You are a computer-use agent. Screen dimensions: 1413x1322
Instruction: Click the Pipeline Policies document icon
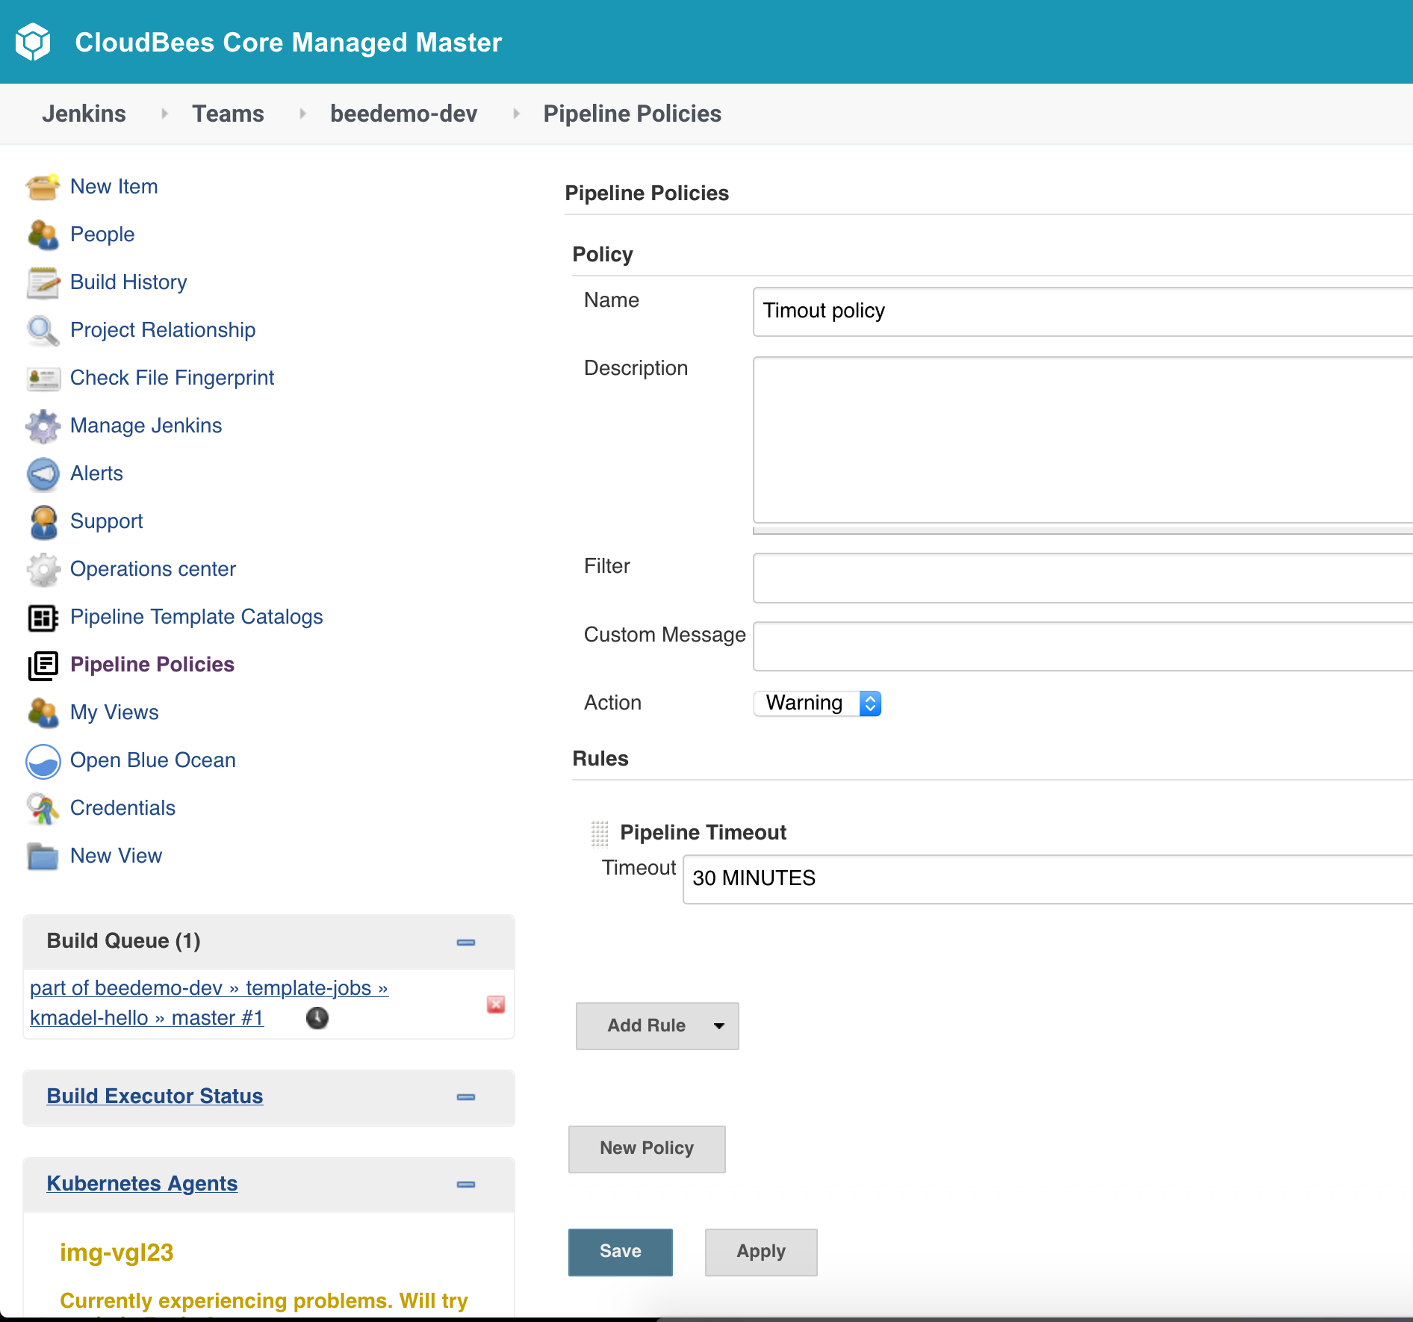[43, 665]
